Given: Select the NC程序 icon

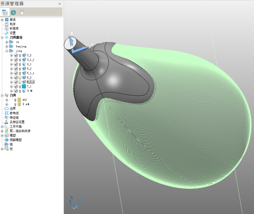Looking at the screenshot, I should pyautogui.click(x=7, y=28).
